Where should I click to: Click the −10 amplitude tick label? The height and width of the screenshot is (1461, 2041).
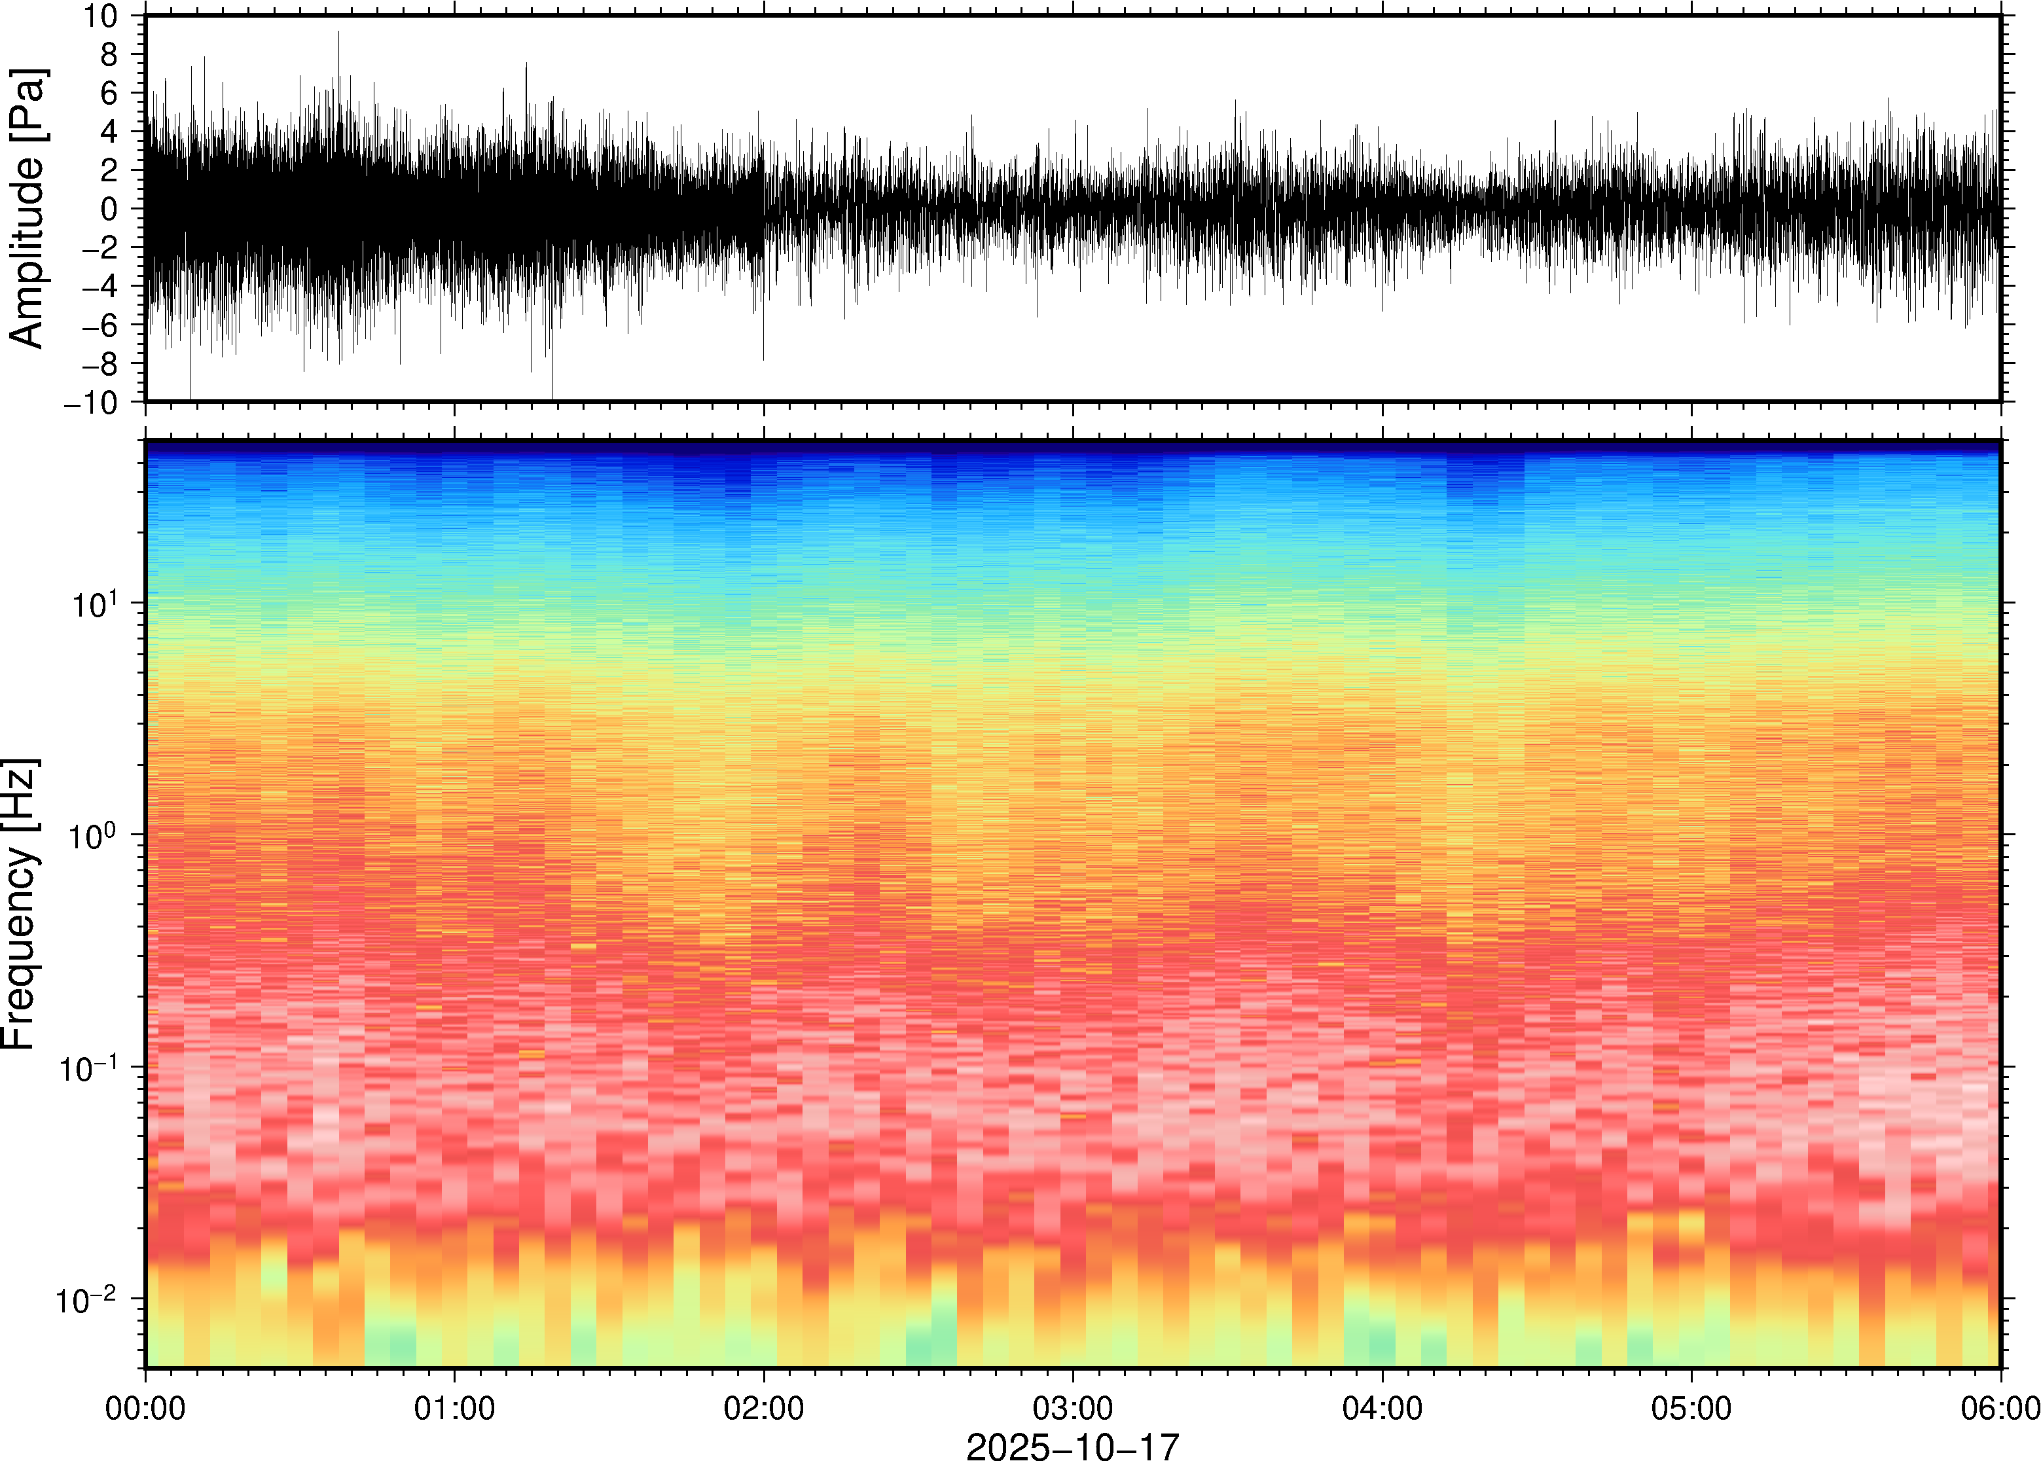91,402
